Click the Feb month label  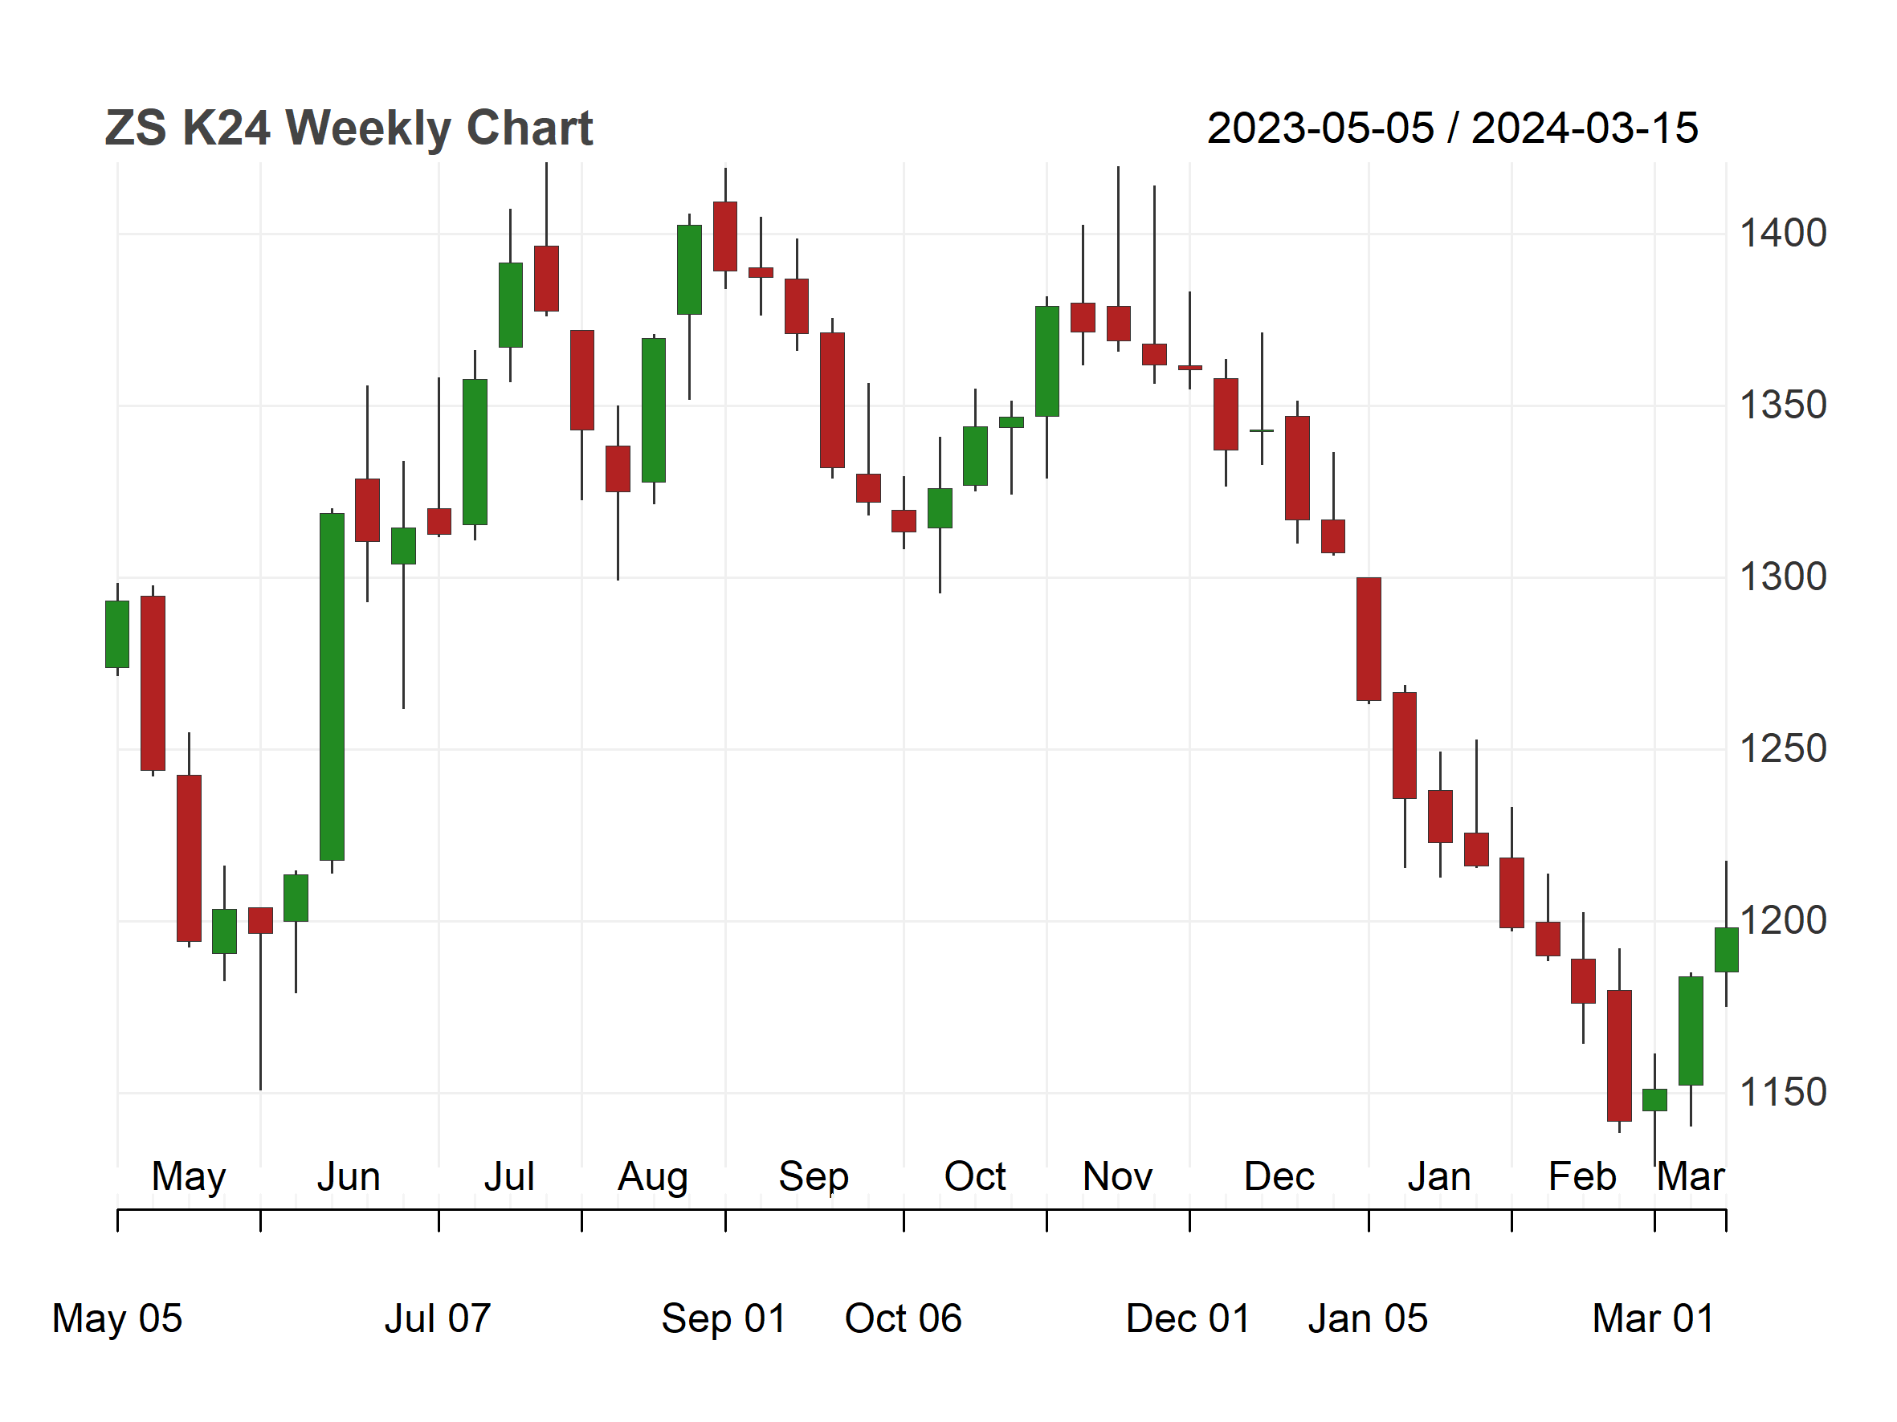coord(1581,1177)
